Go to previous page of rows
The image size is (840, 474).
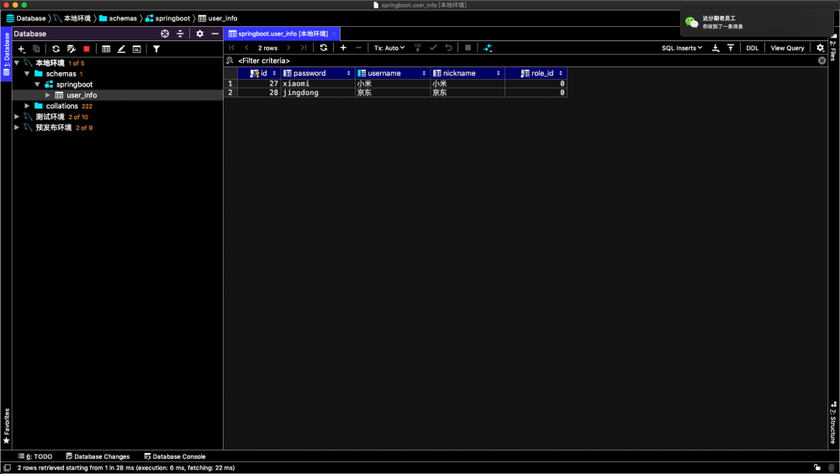(x=246, y=48)
